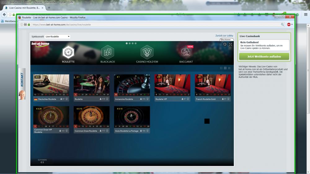Open the Spielauswahl Live-Roulette dropdown
Viewport: 310px width, 174px height.
[x=57, y=36]
